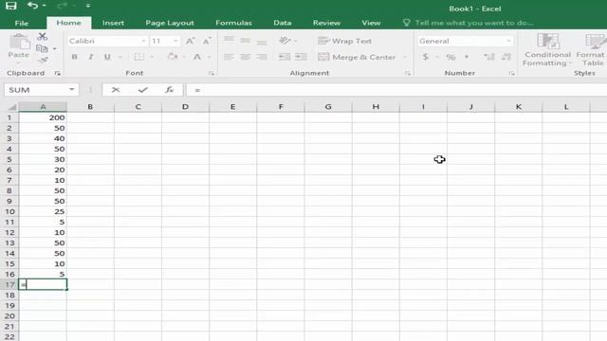Image resolution: width=607 pixels, height=341 pixels.
Task: Open the Undo history dropdown arrow
Action: pos(45,6)
